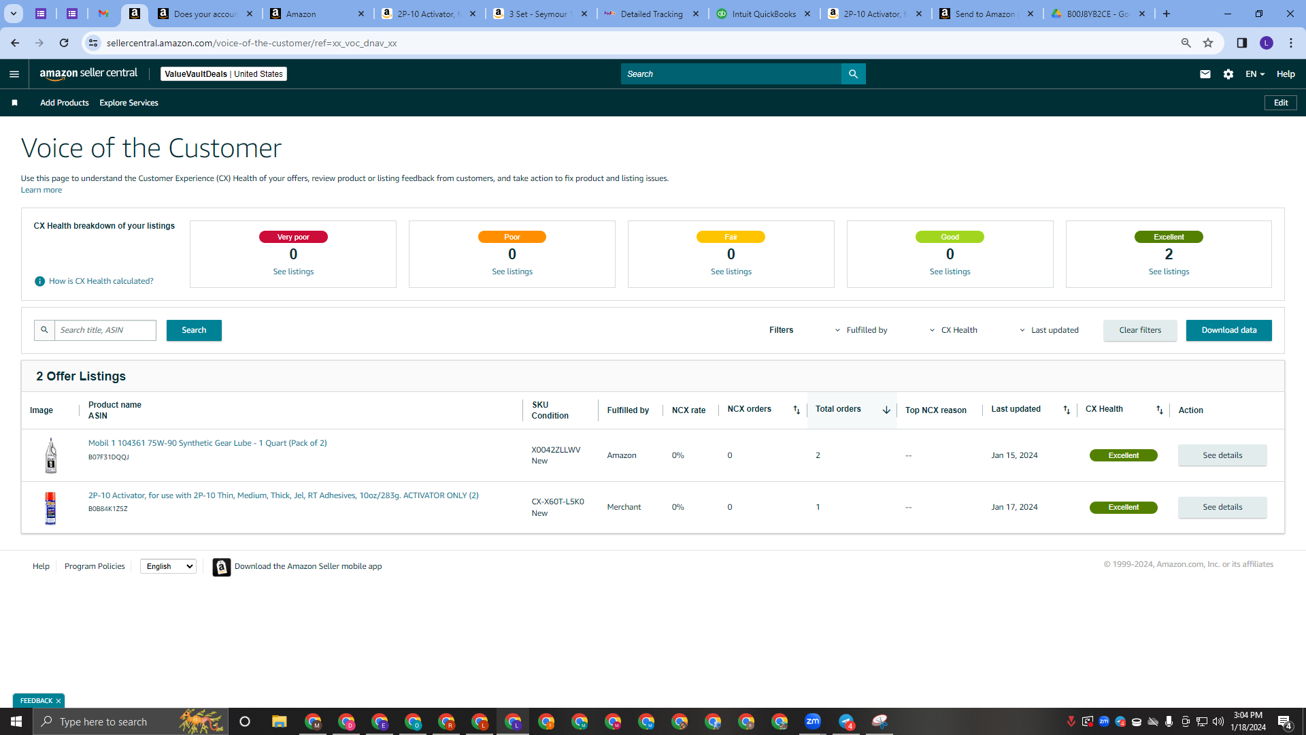Click the magnifier search button in header
The height and width of the screenshot is (735, 1306).
coord(853,74)
